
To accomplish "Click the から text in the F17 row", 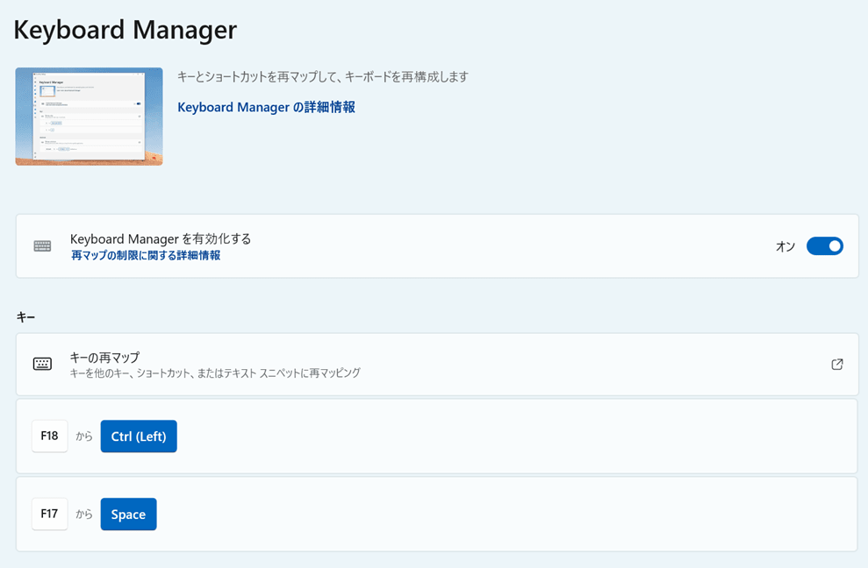I will tap(84, 515).
